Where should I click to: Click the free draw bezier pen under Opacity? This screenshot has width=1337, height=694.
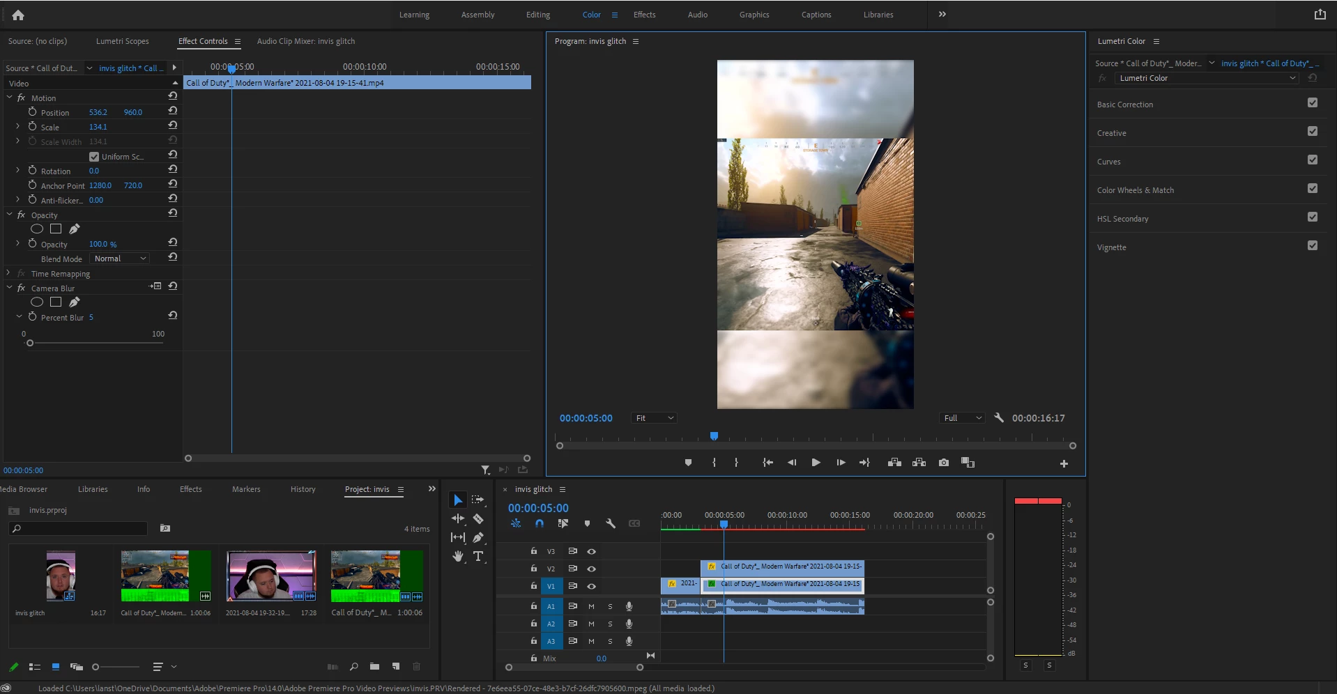(75, 229)
